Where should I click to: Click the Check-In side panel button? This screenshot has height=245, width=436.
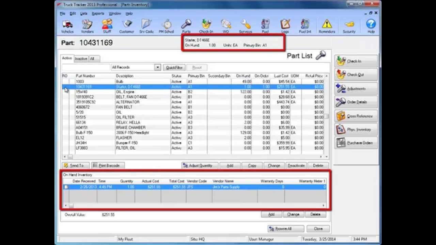356,61
